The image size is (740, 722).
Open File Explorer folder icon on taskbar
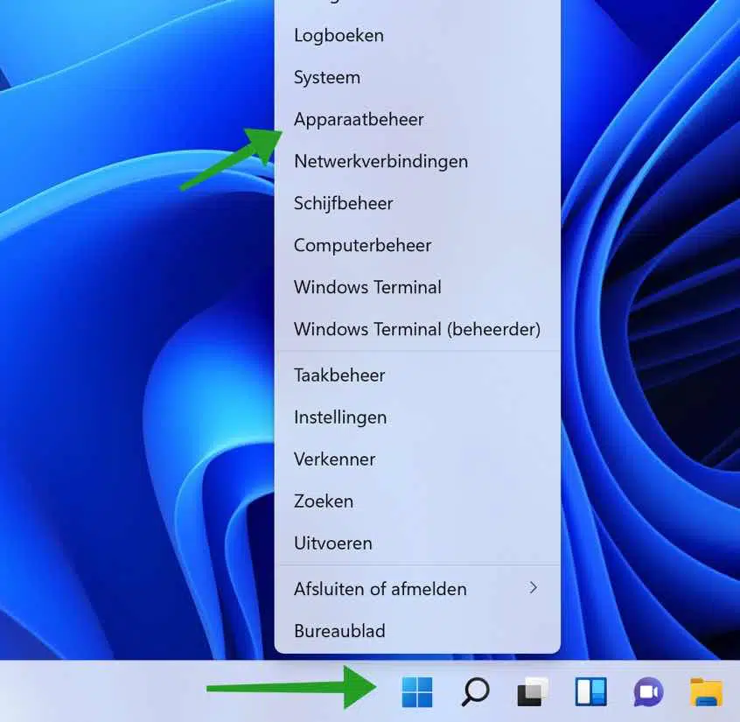pos(707,691)
